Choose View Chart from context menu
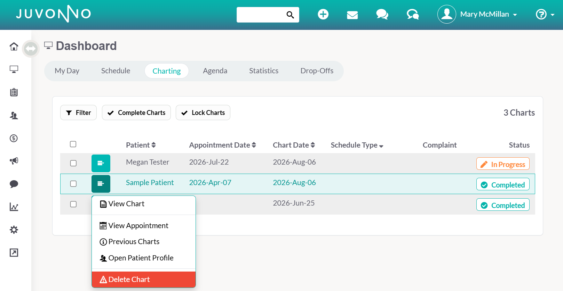563x291 pixels. [x=144, y=204]
